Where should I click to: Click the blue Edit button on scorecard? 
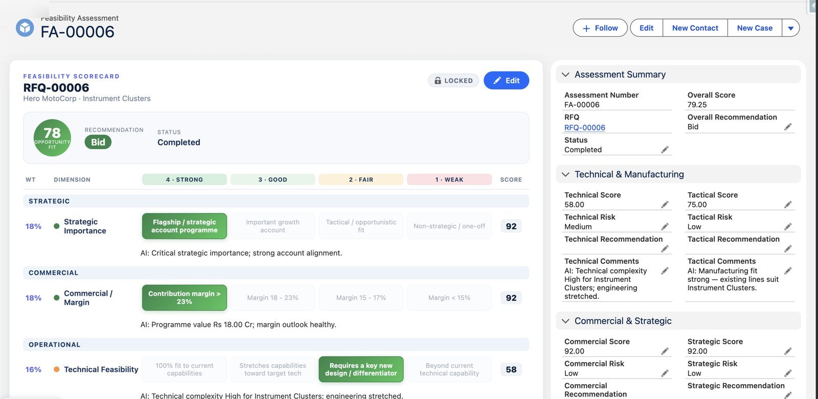(x=506, y=81)
